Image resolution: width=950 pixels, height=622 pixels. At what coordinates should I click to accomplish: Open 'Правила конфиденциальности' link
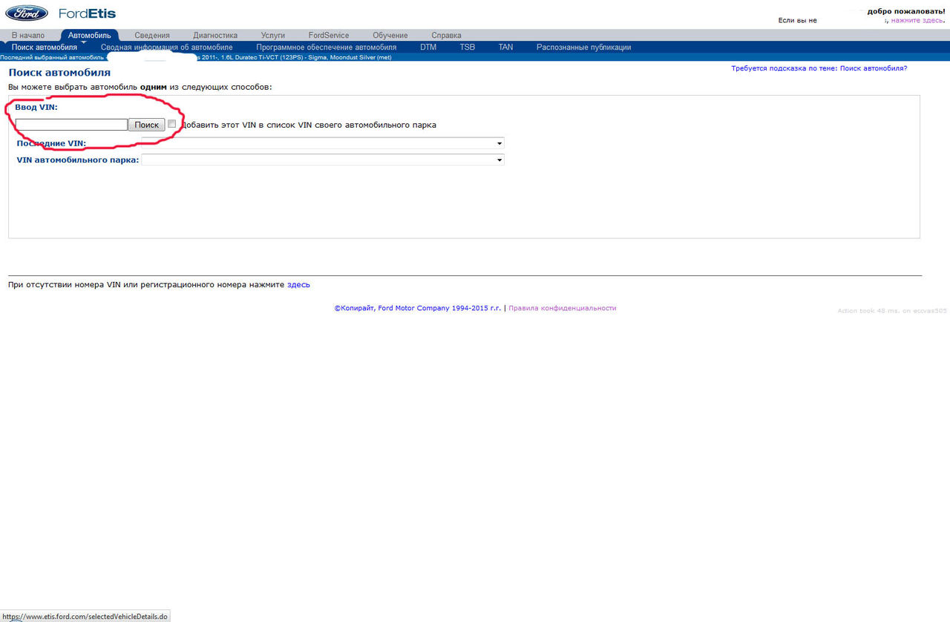pyautogui.click(x=562, y=308)
